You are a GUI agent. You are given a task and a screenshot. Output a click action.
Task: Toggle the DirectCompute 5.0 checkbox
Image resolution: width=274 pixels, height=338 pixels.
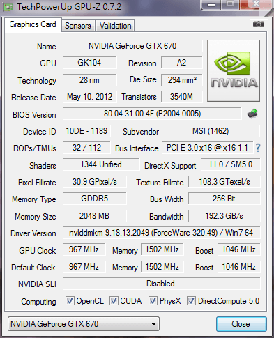(191, 301)
